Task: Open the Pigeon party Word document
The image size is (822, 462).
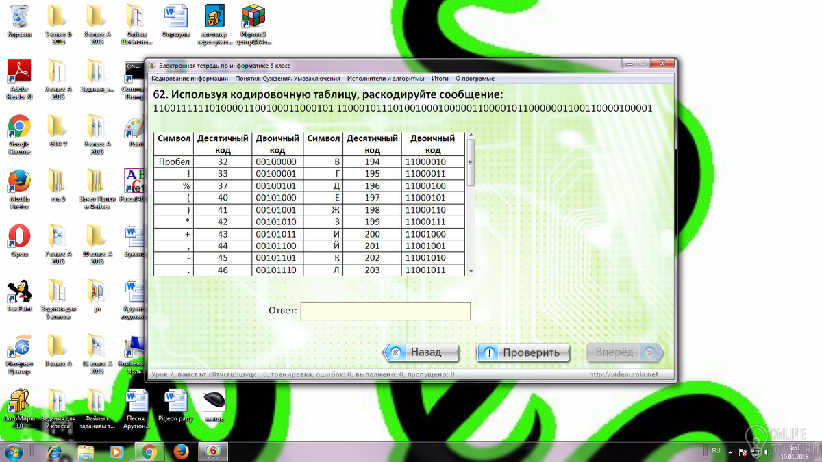Action: pos(176,405)
